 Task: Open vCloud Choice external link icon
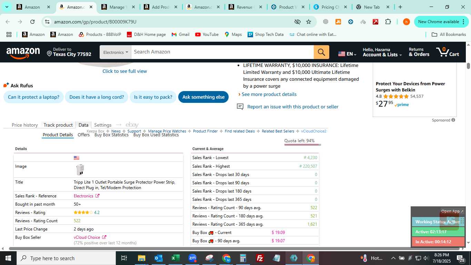pos(104,237)
